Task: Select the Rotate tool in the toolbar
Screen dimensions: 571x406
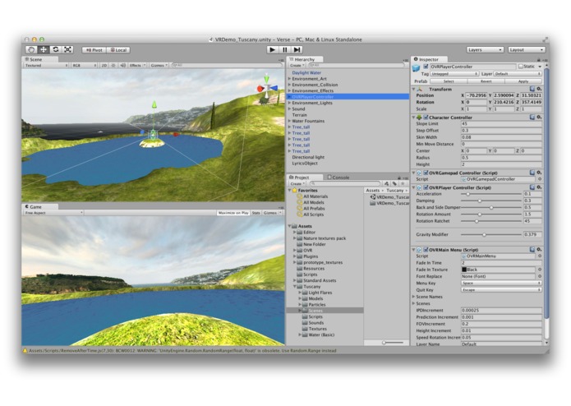Action: [x=56, y=49]
